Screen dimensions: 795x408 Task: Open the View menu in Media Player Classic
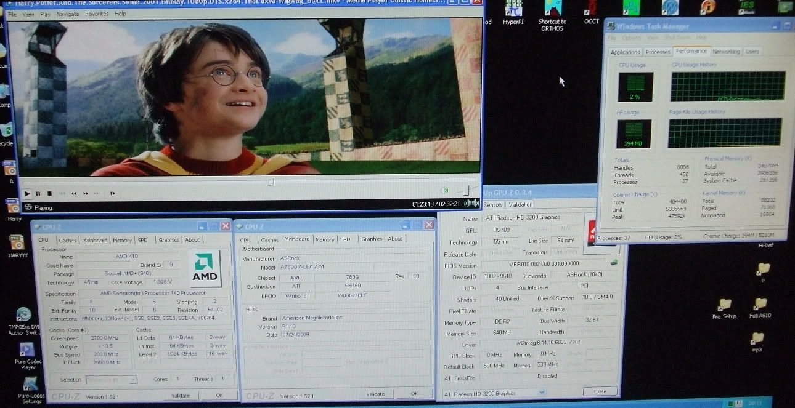tap(28, 14)
